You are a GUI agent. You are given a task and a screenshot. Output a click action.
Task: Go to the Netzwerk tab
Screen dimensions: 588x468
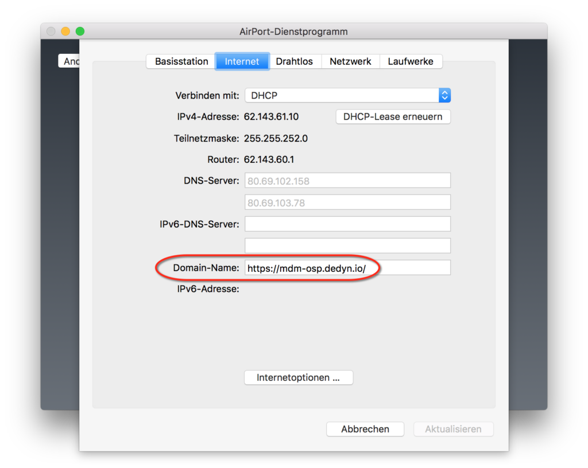pos(350,61)
